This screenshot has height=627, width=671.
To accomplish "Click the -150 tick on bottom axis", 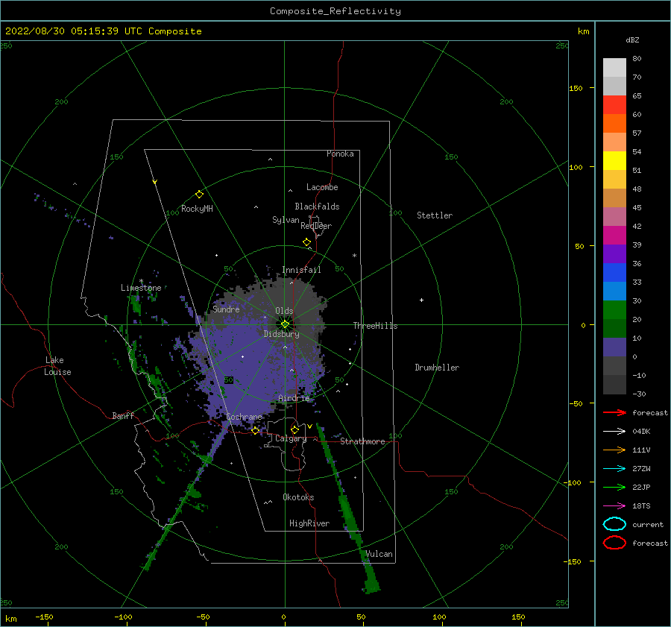I will click(44, 617).
